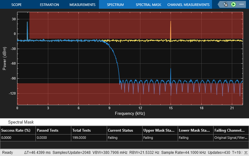Click the upper red spectral mask region
The height and width of the screenshot is (156, 249).
click(x=136, y=25)
